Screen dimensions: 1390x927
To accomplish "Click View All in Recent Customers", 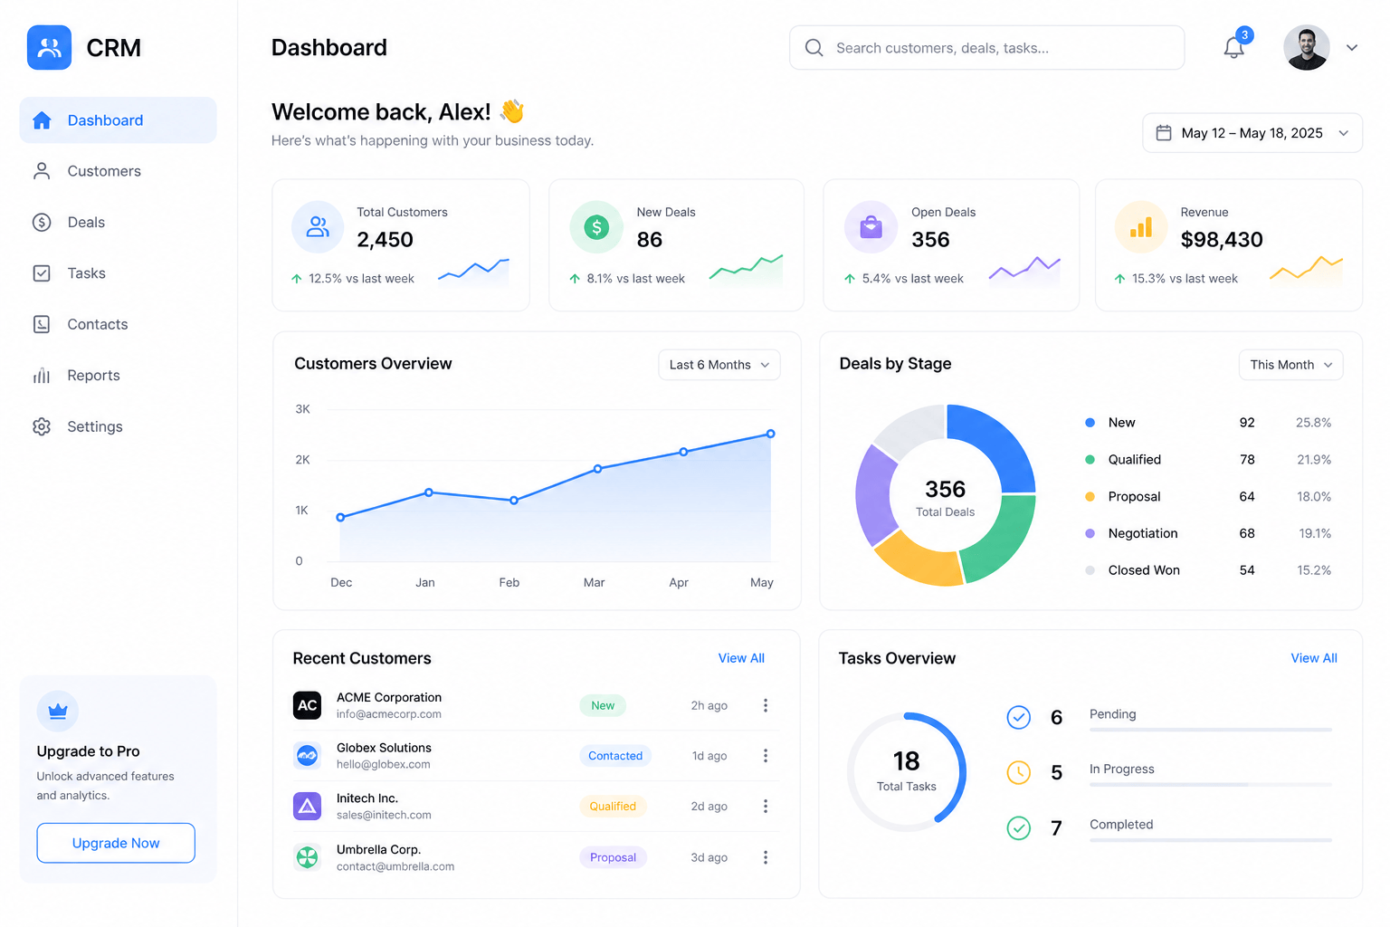I will 741,658.
